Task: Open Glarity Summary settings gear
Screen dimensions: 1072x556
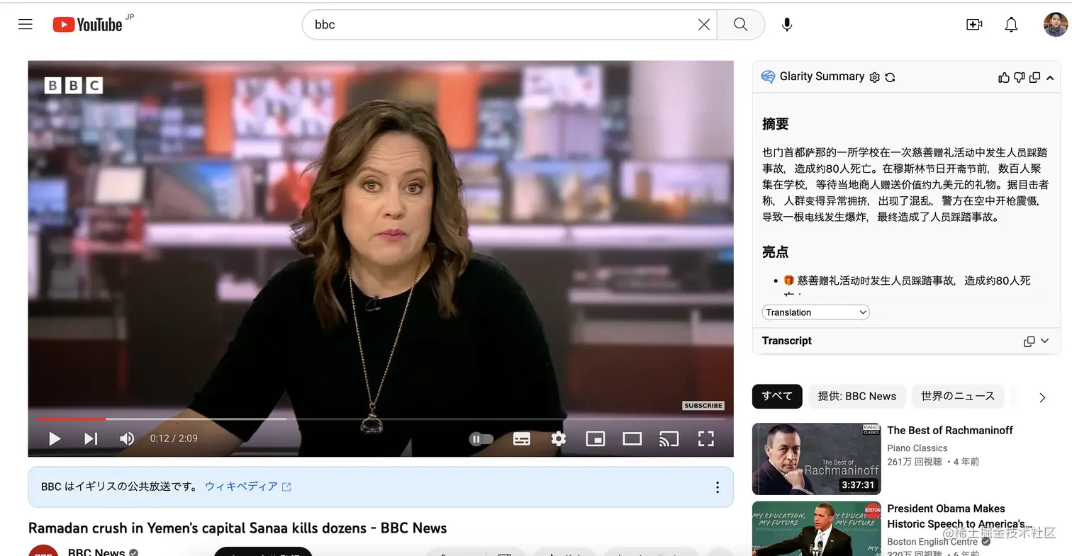Action: point(875,77)
